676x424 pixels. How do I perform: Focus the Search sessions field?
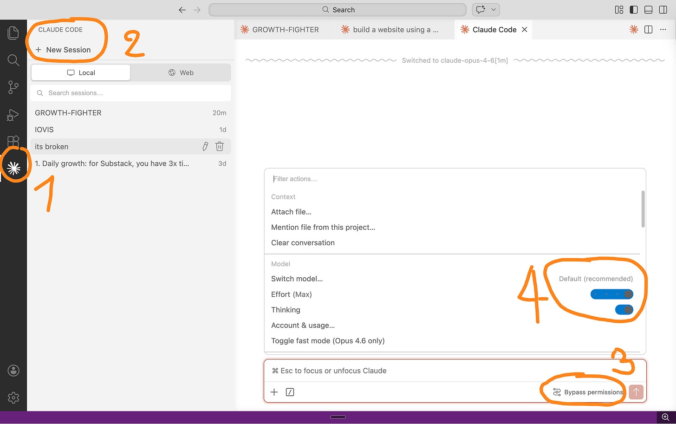pos(130,93)
